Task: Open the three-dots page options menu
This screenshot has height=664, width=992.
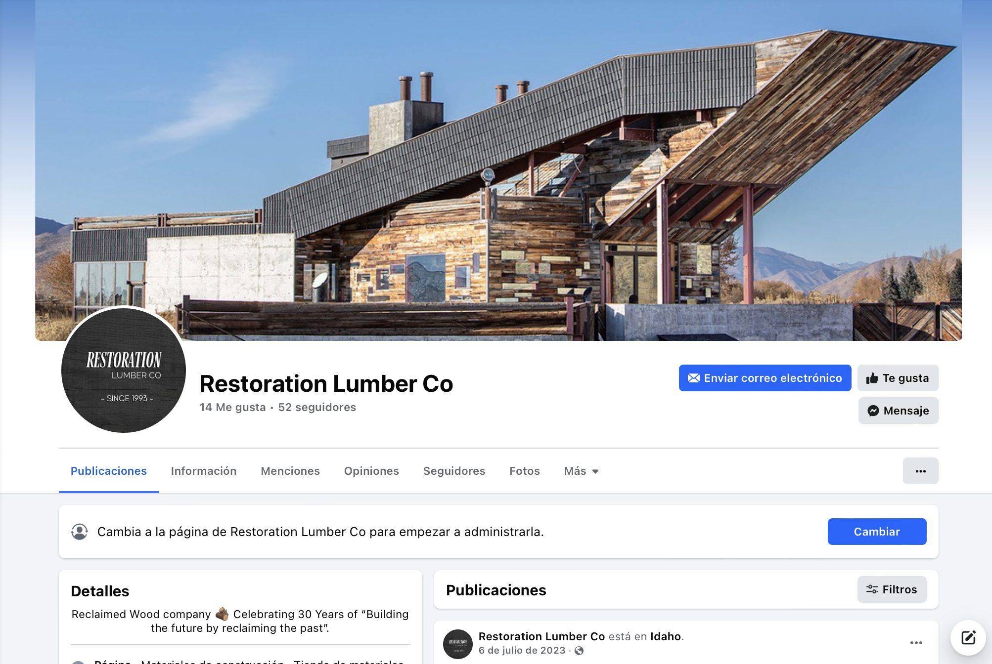Action: (x=920, y=471)
